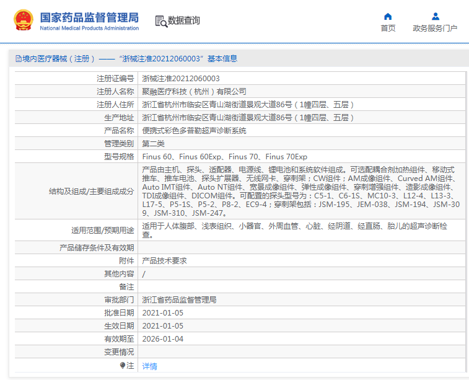The height and width of the screenshot is (380, 469).
Task: Click the 有效期至 row label
Action: click(x=119, y=339)
